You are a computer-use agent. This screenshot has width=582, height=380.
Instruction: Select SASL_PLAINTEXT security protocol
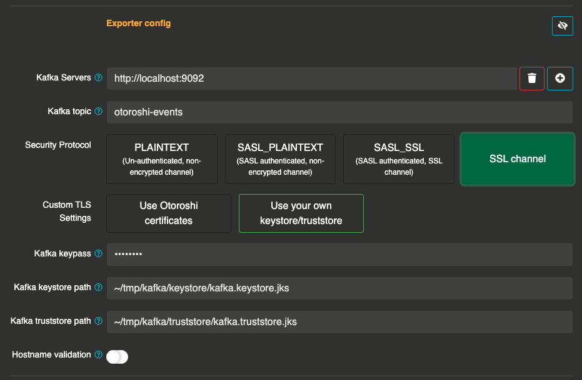click(280, 159)
